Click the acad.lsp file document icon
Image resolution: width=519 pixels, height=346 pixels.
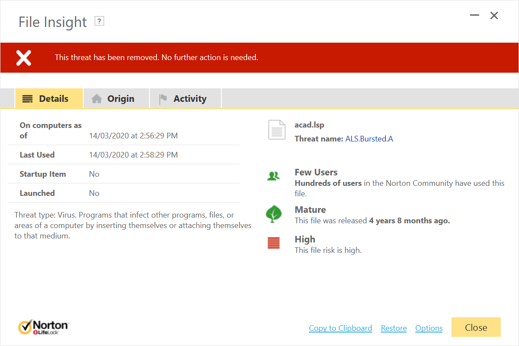[277, 130]
